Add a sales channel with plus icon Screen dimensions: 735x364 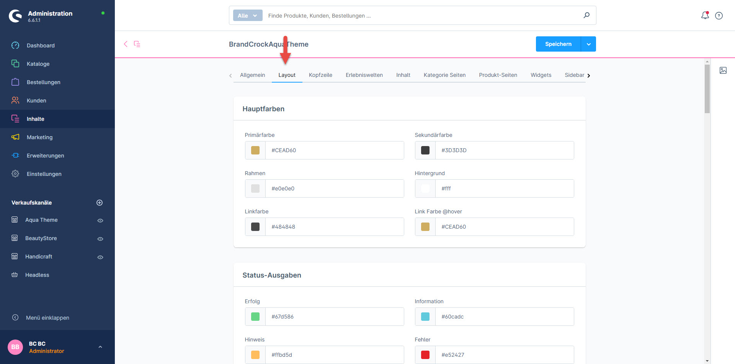coord(100,203)
